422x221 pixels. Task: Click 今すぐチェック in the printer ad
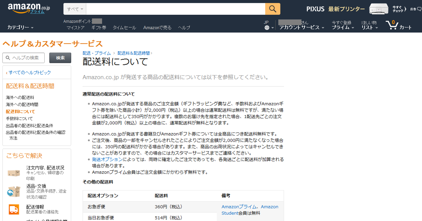coord(399,9)
